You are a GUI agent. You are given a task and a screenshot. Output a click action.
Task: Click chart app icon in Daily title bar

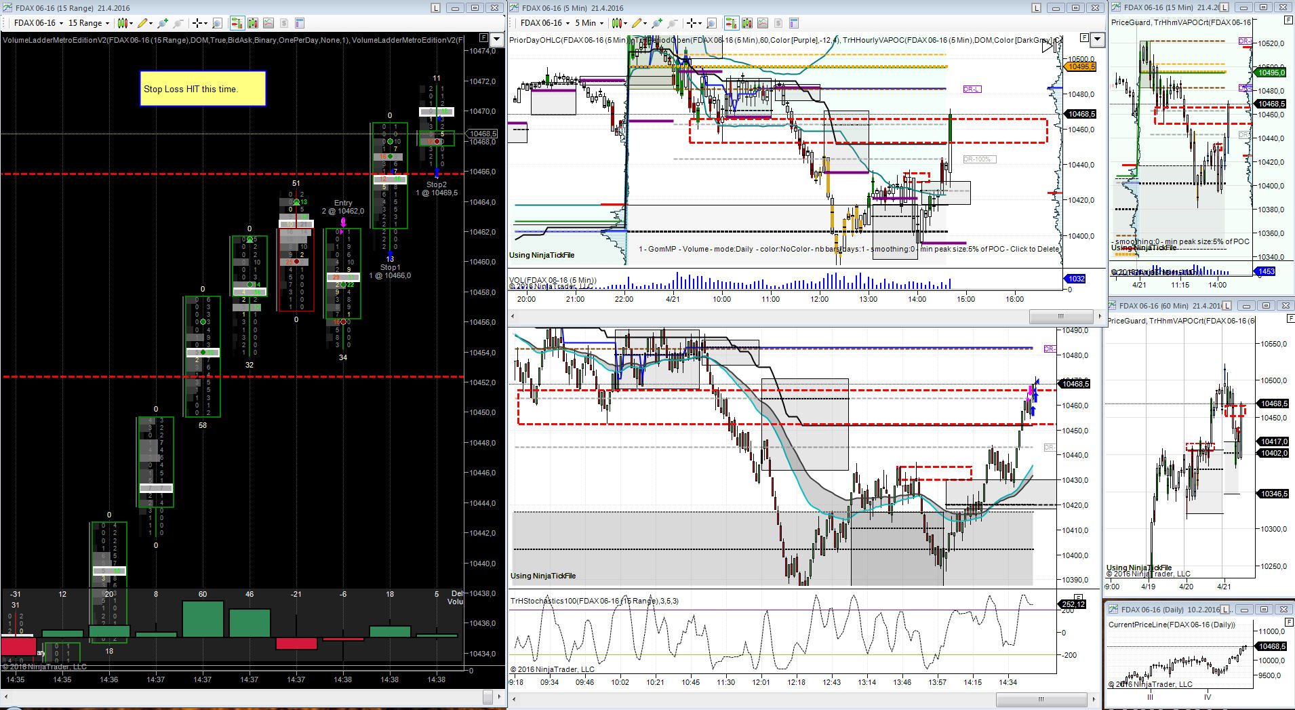coord(1112,609)
